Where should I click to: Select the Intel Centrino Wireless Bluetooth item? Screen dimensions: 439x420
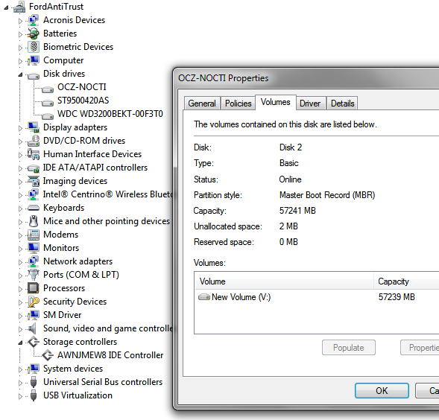108,194
